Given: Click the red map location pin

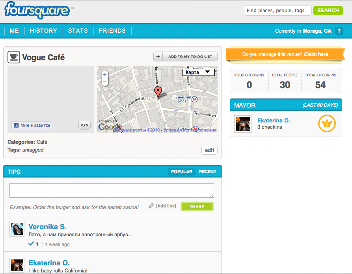Looking at the screenshot, I should 158,93.
